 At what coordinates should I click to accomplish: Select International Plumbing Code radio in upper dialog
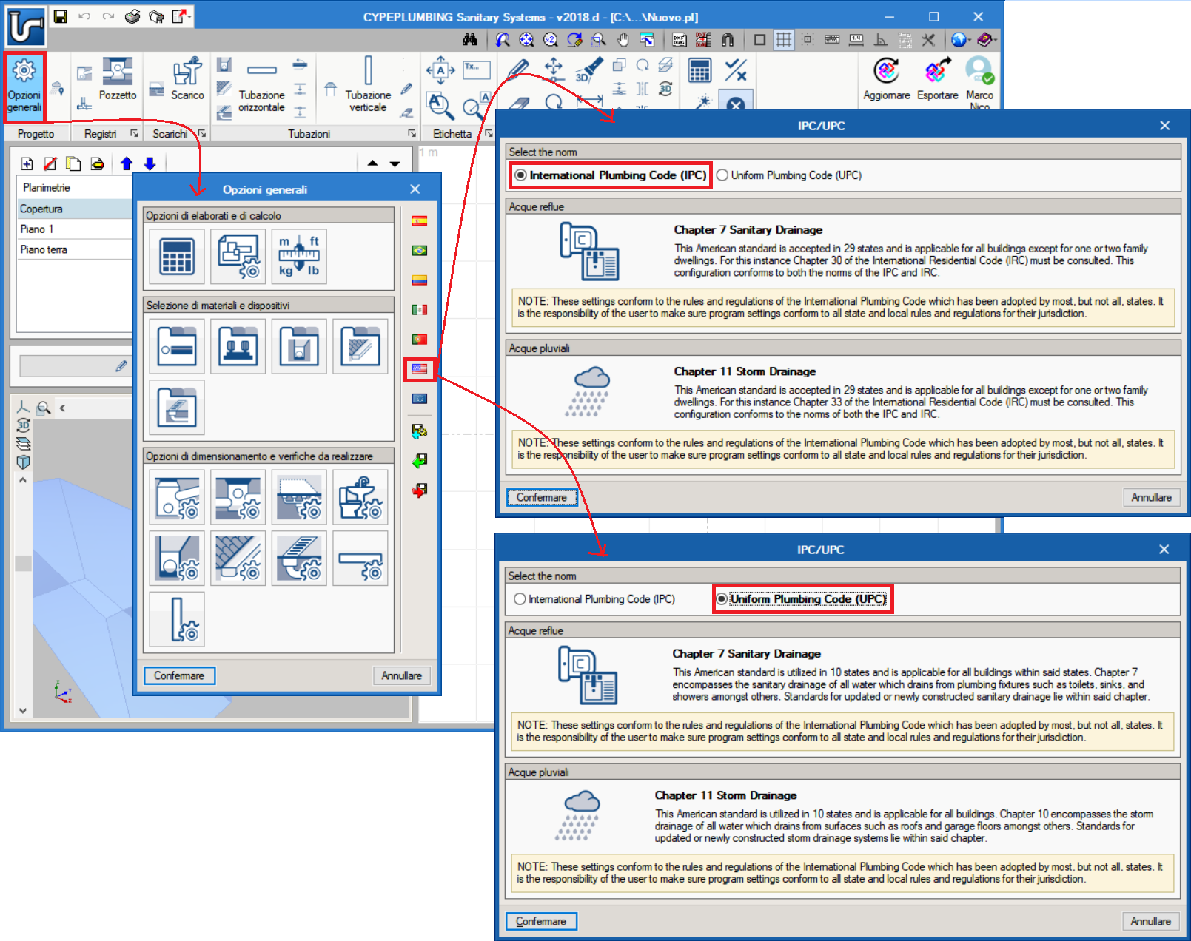[x=520, y=175]
